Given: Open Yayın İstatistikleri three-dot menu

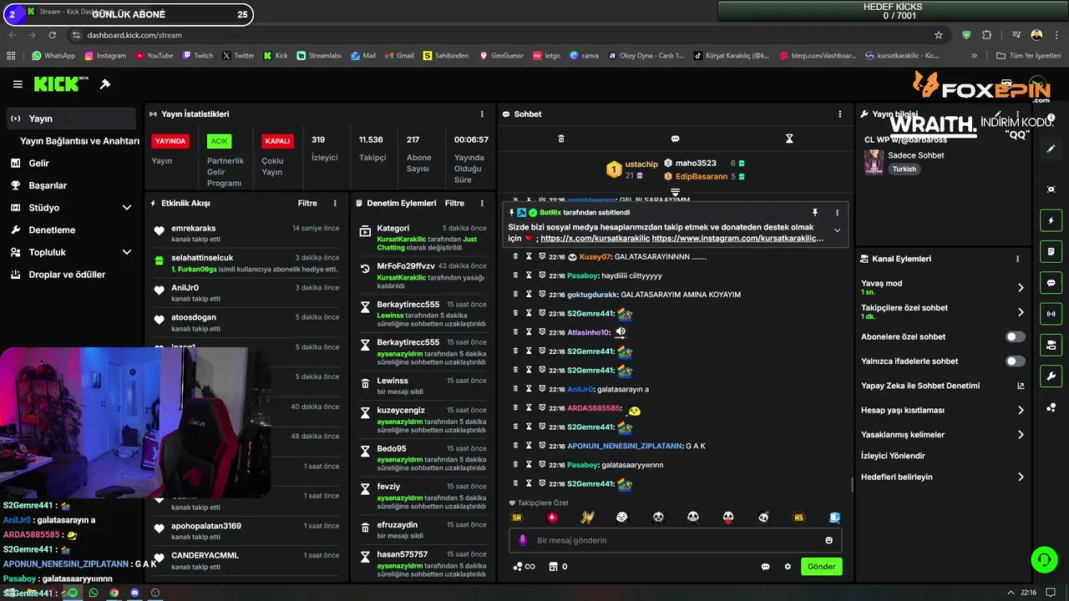Looking at the screenshot, I should tap(482, 114).
